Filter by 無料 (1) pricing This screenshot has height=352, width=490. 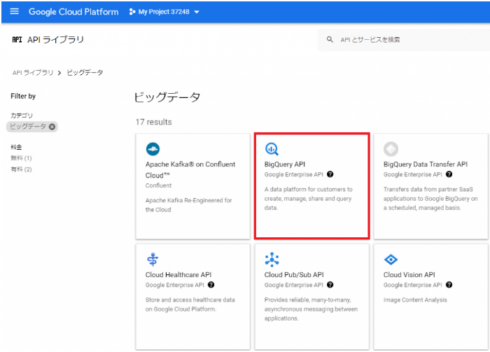click(21, 158)
